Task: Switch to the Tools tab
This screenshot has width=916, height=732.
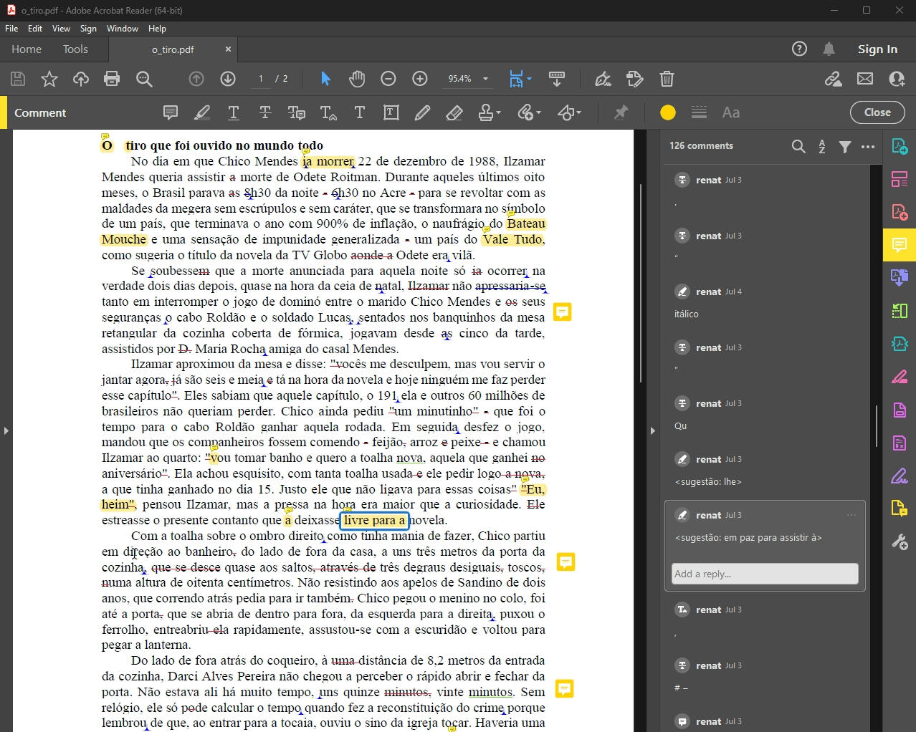Action: pos(75,49)
